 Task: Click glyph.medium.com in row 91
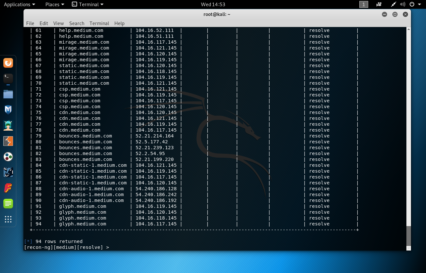(x=83, y=206)
